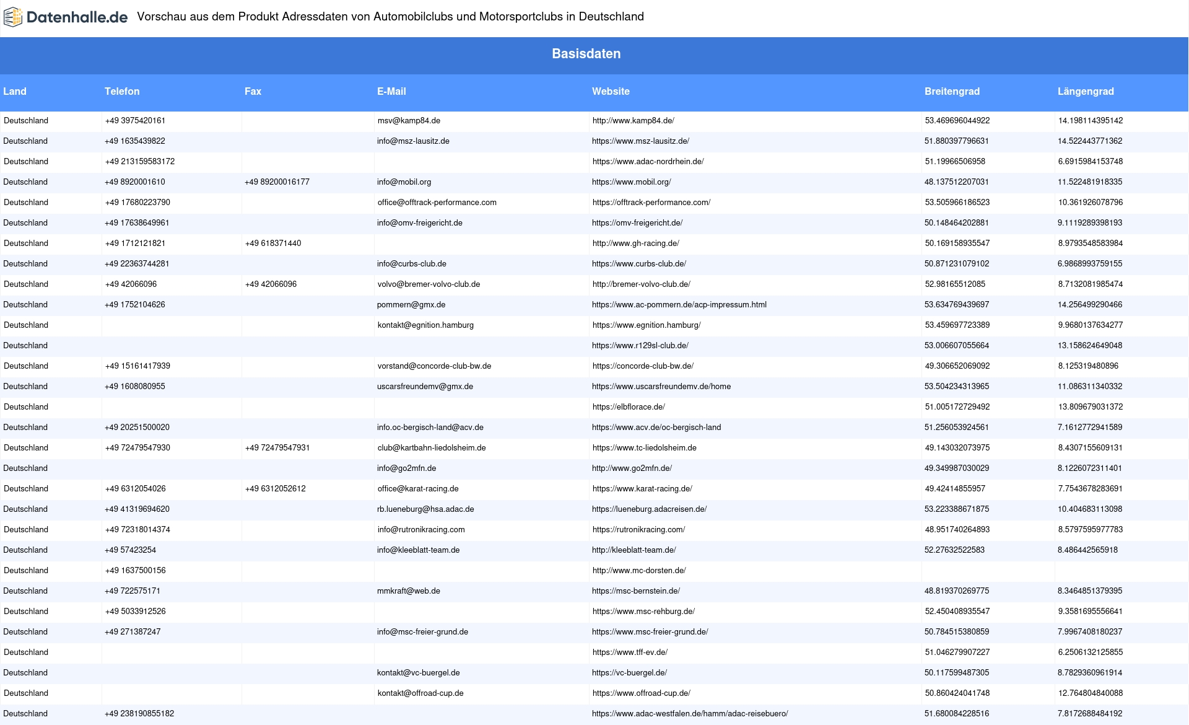Open website https://www.msz-lausitz.de/

point(640,141)
